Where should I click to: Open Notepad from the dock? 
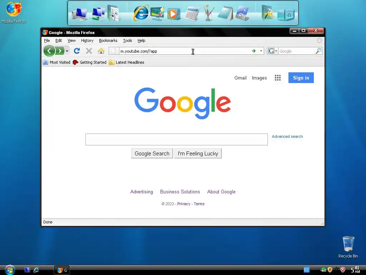click(x=225, y=14)
